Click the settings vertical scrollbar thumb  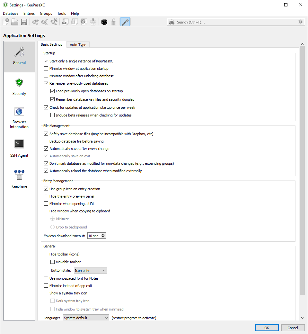pos(302,171)
